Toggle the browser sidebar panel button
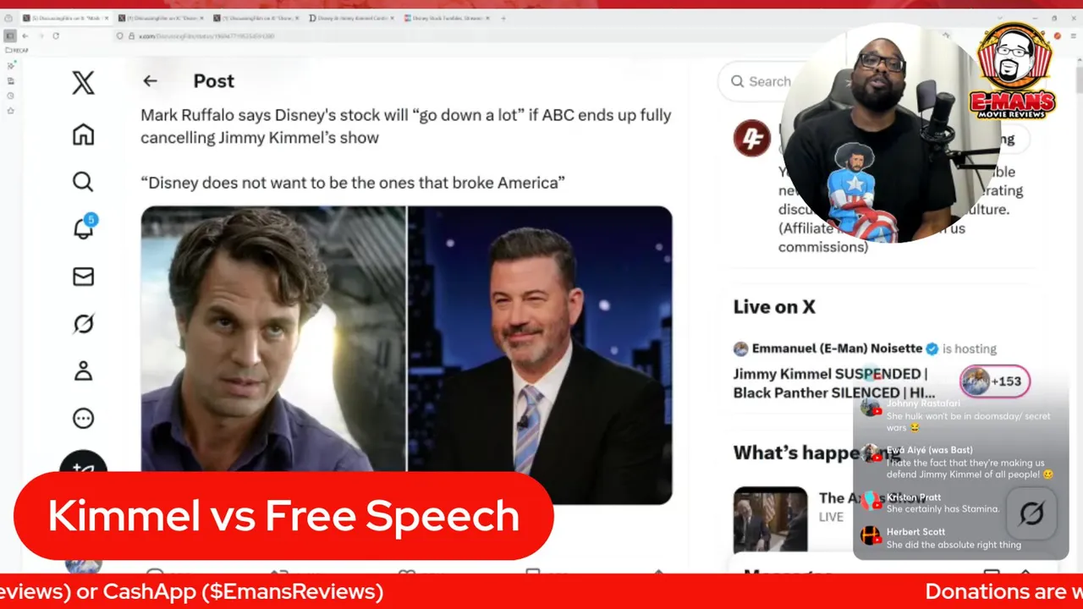 pos(9,36)
